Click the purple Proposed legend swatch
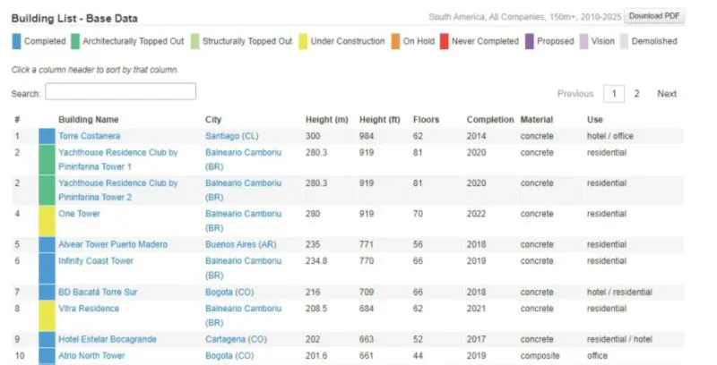Viewport: 717px width, 365px height. [529, 41]
